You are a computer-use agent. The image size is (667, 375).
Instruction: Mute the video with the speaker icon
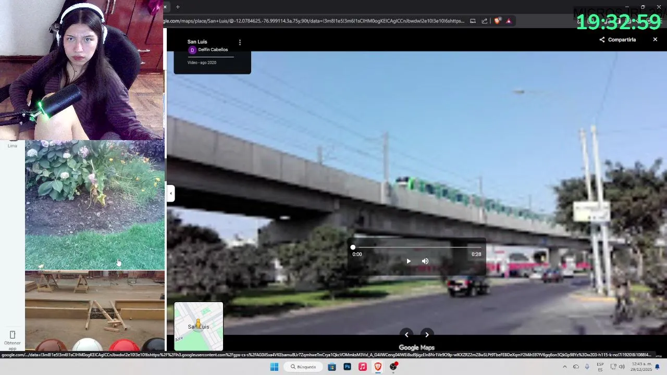point(425,261)
